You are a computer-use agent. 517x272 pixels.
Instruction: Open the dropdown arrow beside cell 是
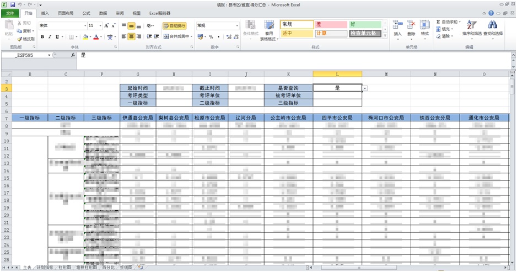tap(365, 88)
